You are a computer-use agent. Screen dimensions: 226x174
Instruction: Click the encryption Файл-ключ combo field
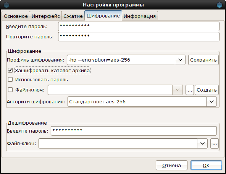[110, 90]
